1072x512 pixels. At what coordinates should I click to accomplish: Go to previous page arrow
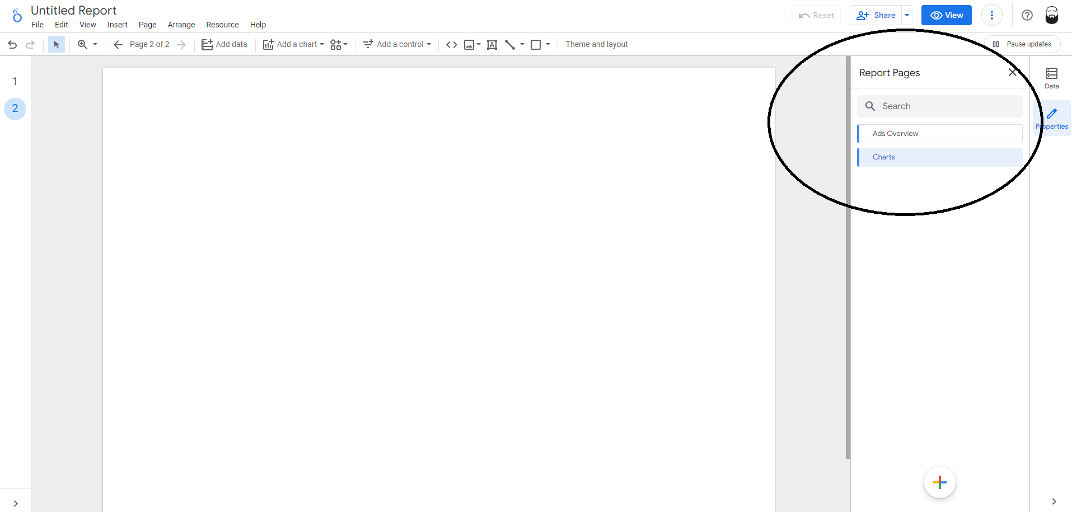coord(118,45)
